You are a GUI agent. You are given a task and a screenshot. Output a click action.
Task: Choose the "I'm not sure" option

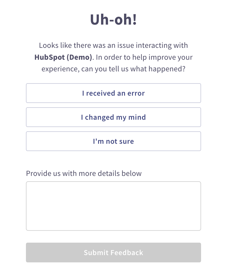click(x=113, y=141)
